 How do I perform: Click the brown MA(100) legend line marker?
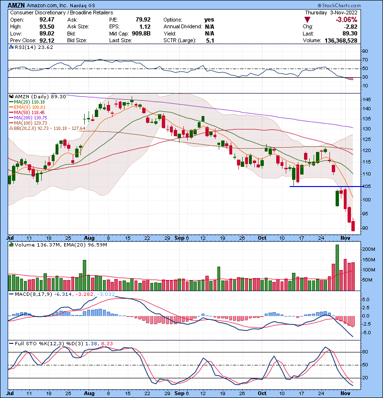(11, 123)
